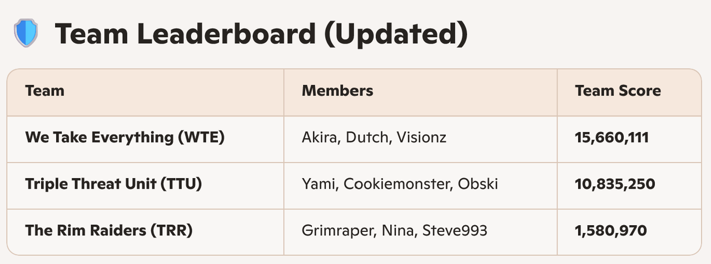This screenshot has width=711, height=264.
Task: Click the Team column header
Action: (x=44, y=90)
